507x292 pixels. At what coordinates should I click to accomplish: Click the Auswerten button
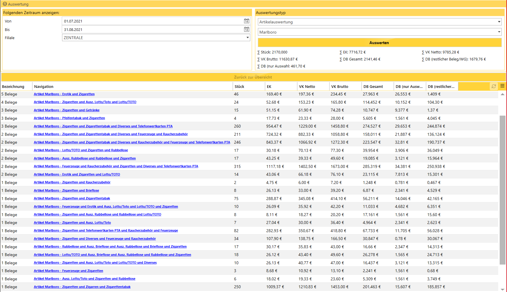pos(380,43)
